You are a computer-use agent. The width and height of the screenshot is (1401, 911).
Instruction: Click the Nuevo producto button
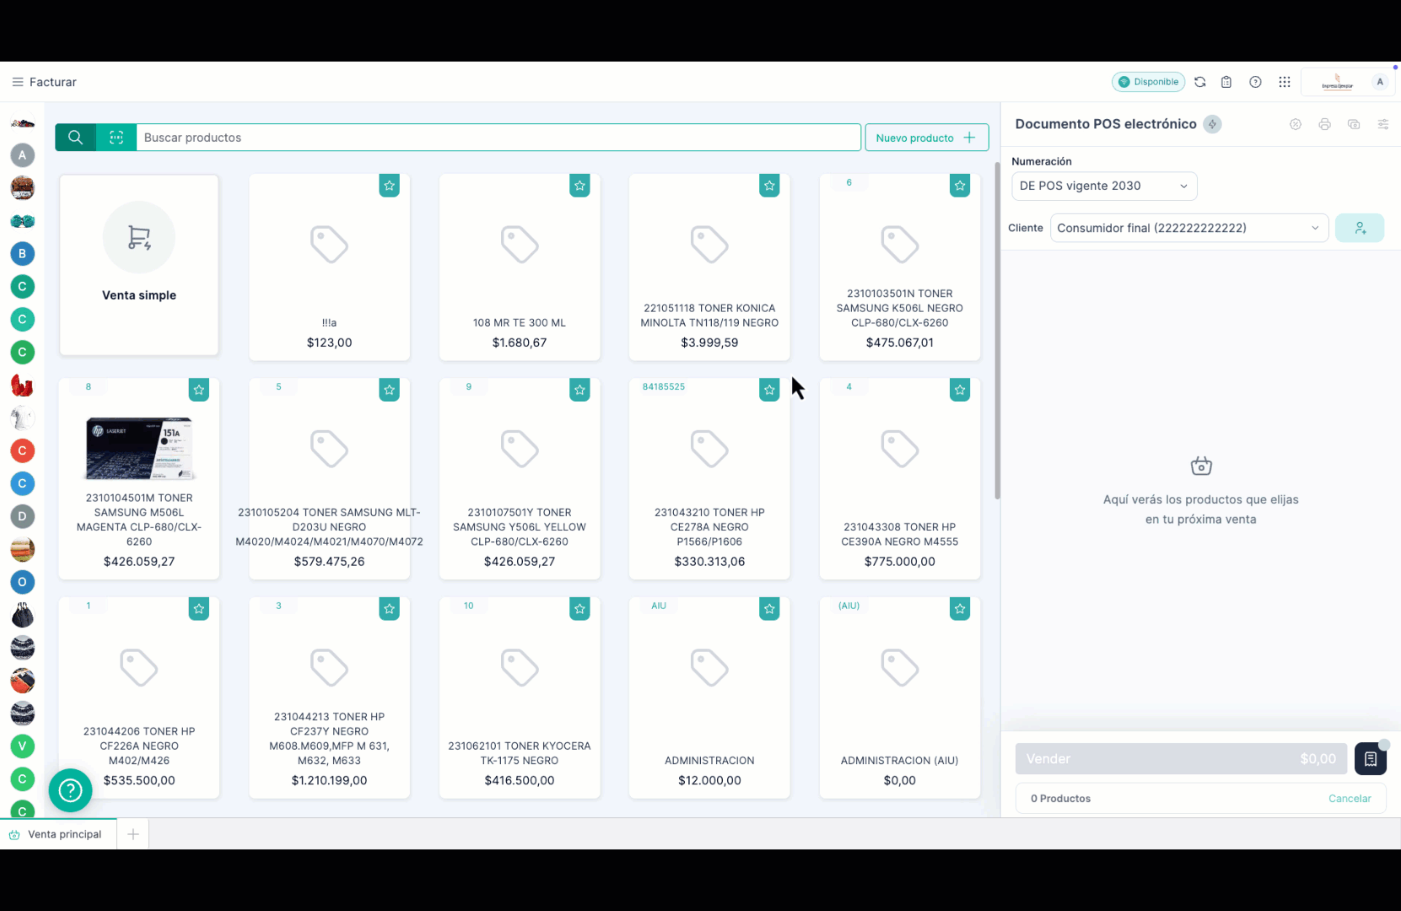(925, 137)
